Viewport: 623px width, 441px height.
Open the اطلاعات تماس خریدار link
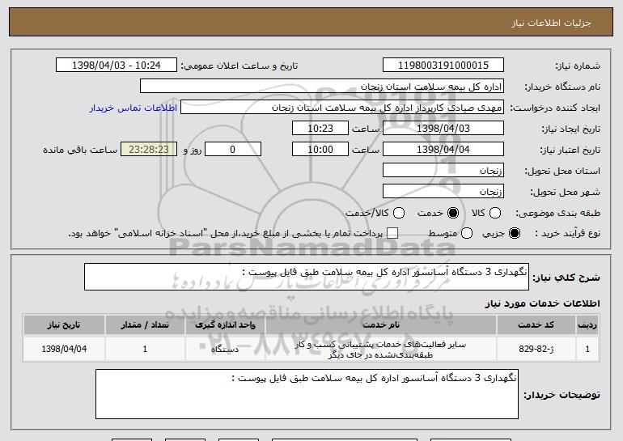133,108
